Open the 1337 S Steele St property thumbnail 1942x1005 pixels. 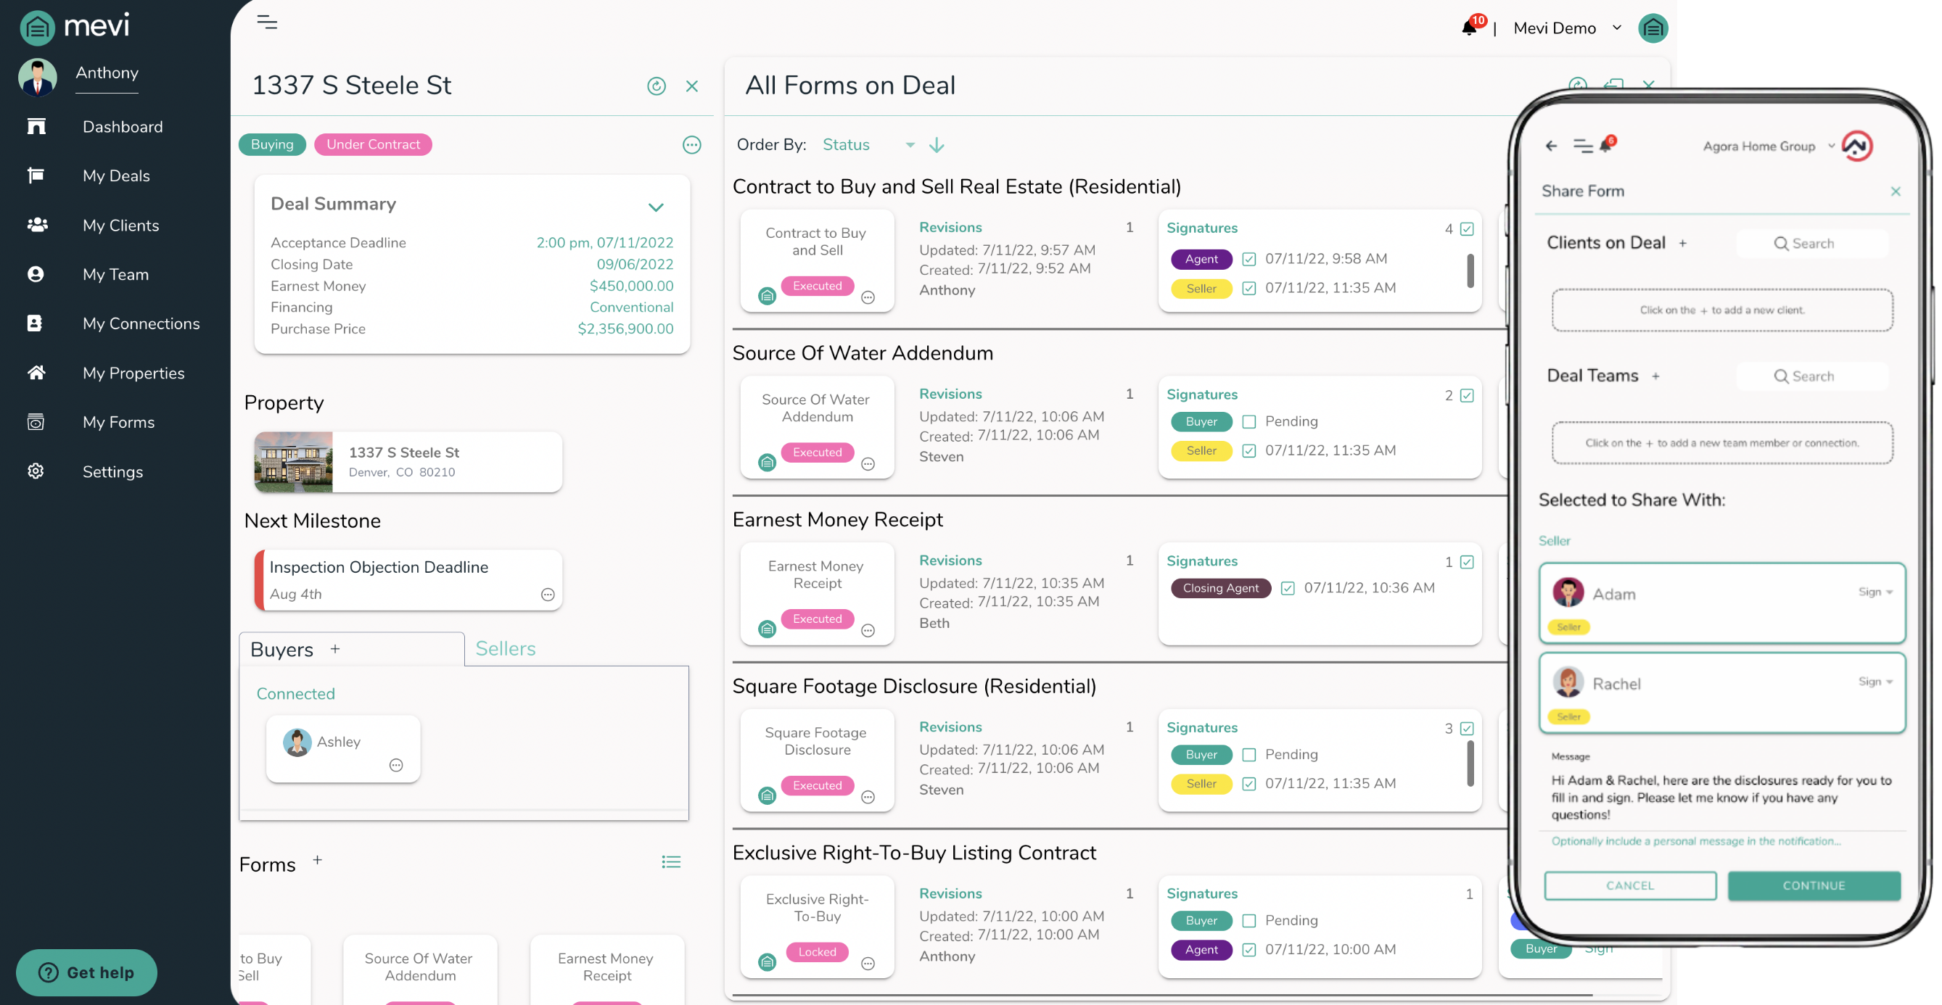click(293, 462)
